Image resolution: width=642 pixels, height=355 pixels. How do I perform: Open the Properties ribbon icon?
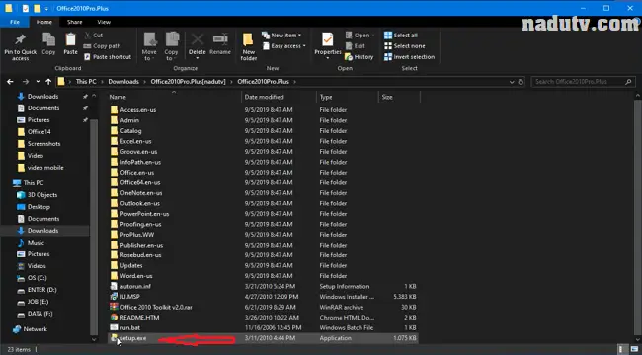(328, 39)
